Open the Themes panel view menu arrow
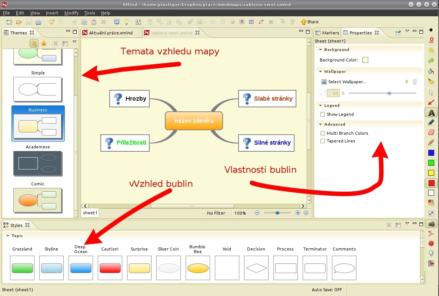The height and width of the screenshot is (296, 439). 74,42
